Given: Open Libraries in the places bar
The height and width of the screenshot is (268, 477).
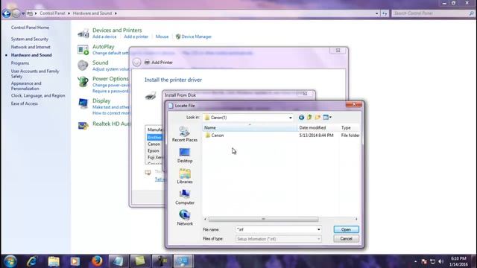Looking at the screenshot, I should click(185, 176).
